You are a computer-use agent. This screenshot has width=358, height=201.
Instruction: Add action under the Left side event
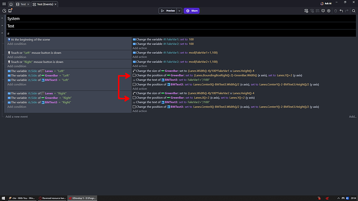140,89
